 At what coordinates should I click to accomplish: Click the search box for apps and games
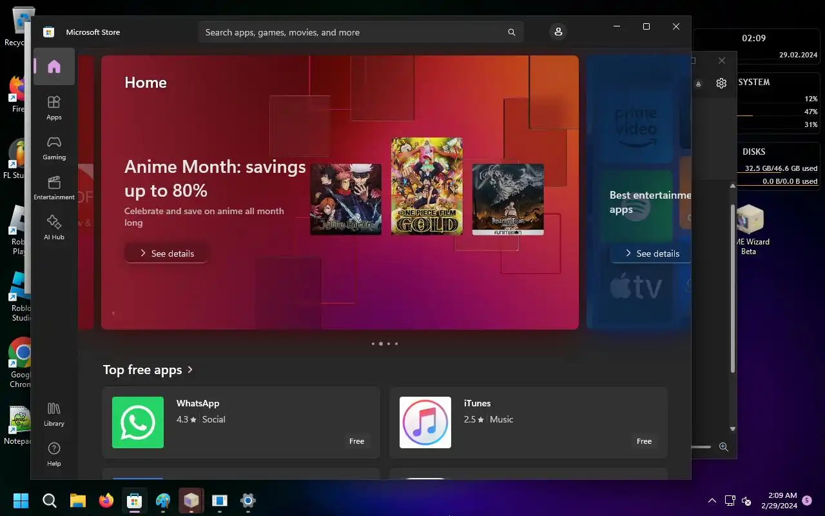[361, 32]
